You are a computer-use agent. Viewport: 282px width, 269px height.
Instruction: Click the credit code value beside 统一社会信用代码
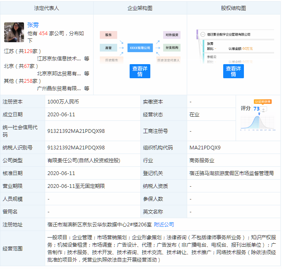click(76, 131)
